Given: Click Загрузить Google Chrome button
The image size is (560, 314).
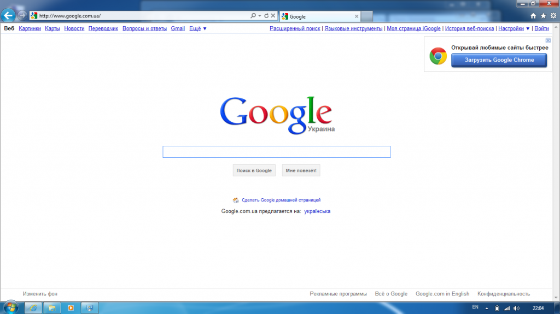Looking at the screenshot, I should (x=499, y=60).
